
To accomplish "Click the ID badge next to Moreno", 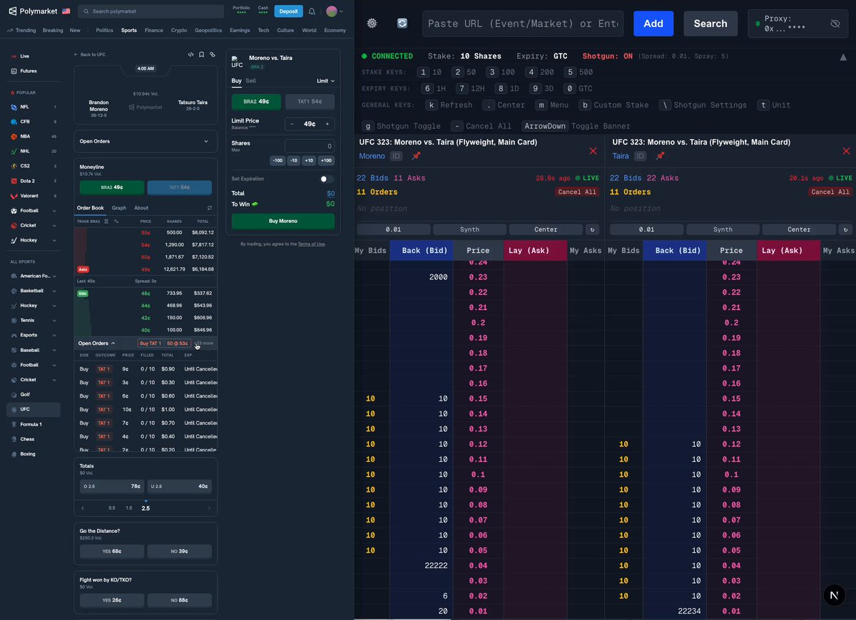I will point(397,156).
